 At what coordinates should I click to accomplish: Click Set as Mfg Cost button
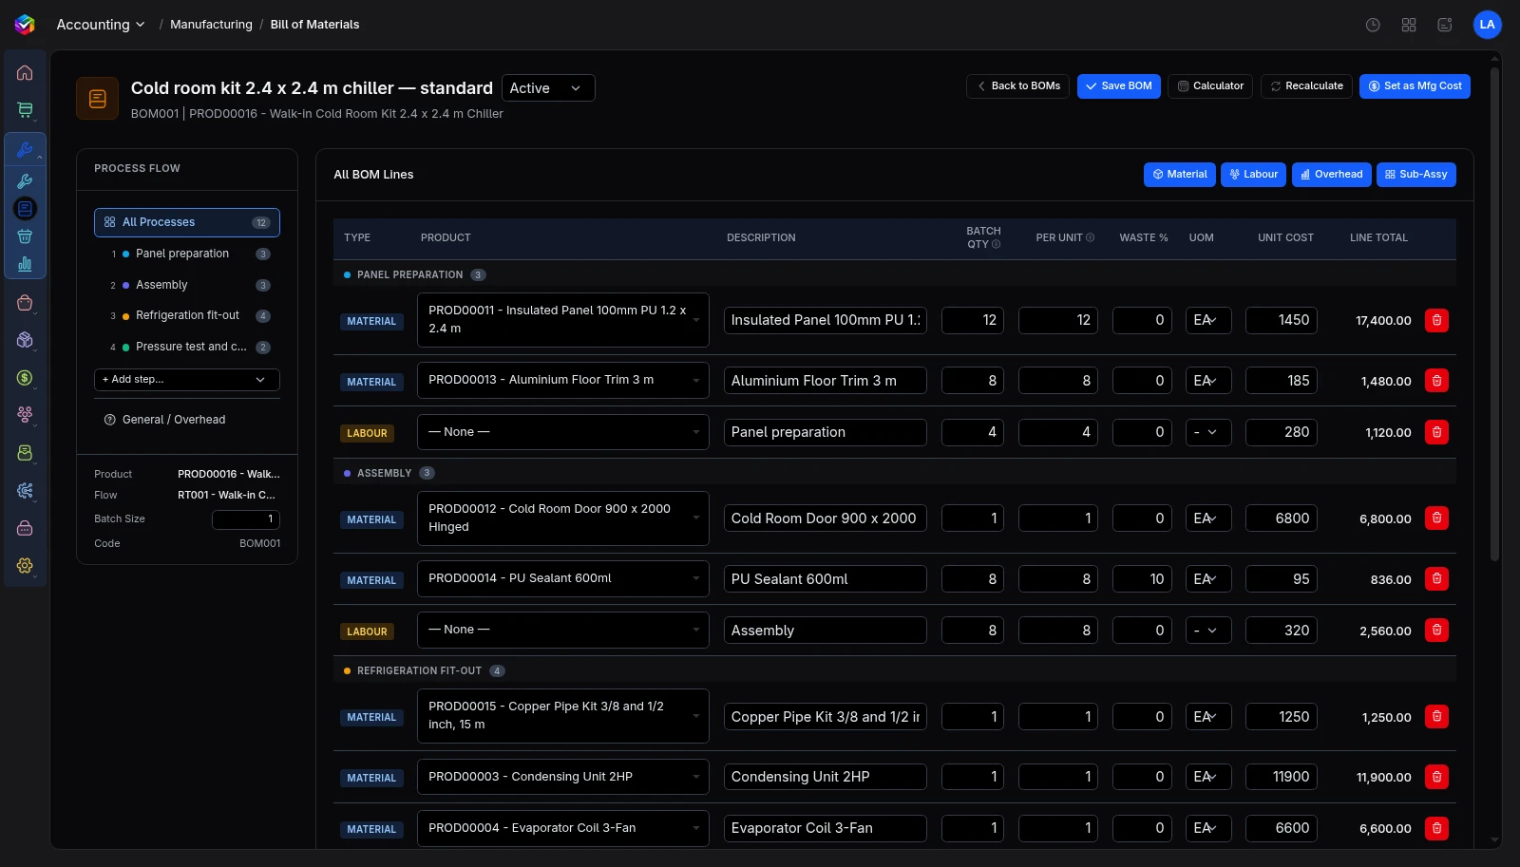tap(1415, 86)
